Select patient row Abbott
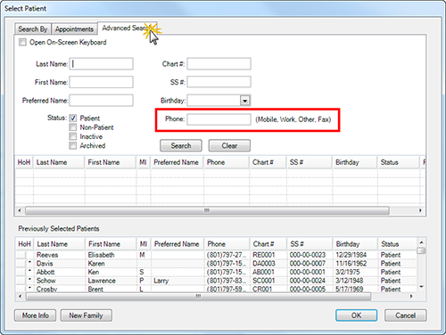The height and width of the screenshot is (335, 446). pyautogui.click(x=216, y=272)
